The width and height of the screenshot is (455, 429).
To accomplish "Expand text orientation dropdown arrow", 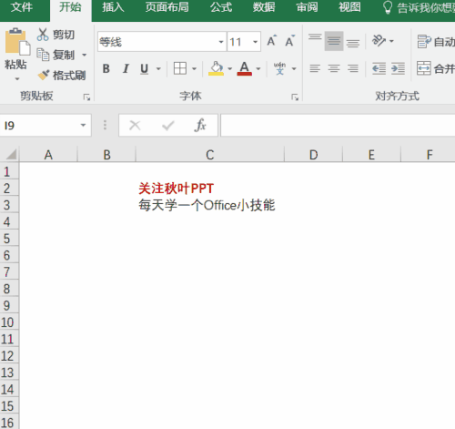I will (391, 41).
